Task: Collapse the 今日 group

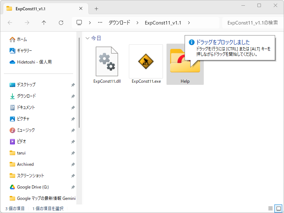Action: (x=87, y=38)
